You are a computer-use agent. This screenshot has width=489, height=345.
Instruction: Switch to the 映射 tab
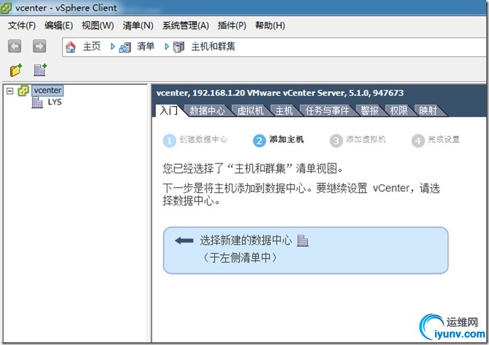point(428,111)
